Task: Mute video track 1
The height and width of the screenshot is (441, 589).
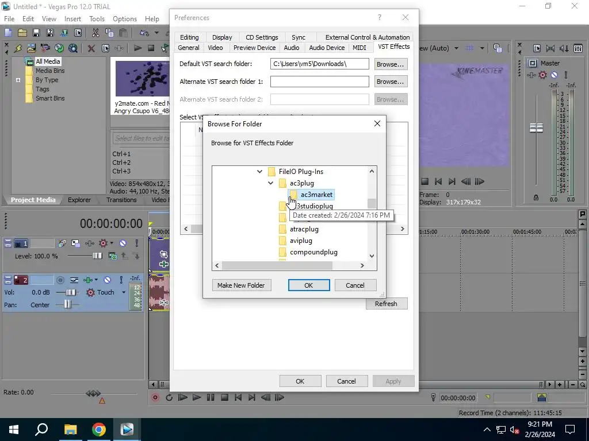Action: [x=123, y=243]
